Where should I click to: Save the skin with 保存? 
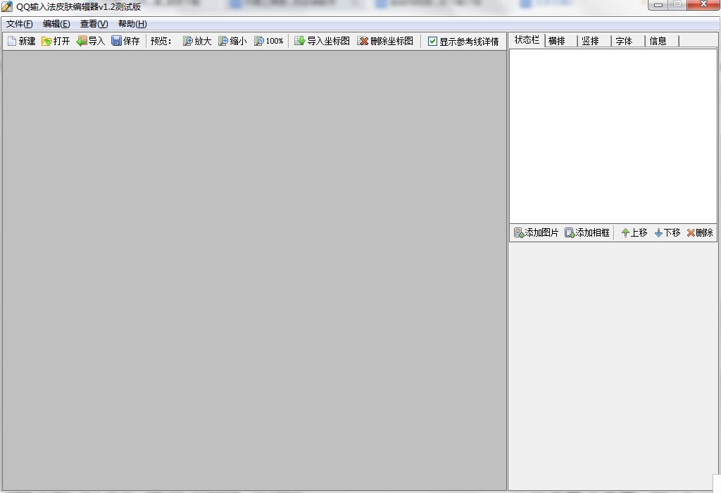tap(125, 41)
